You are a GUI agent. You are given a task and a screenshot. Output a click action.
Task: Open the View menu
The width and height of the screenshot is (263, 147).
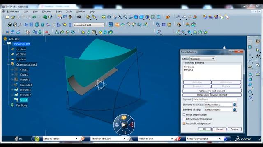pos(35,11)
